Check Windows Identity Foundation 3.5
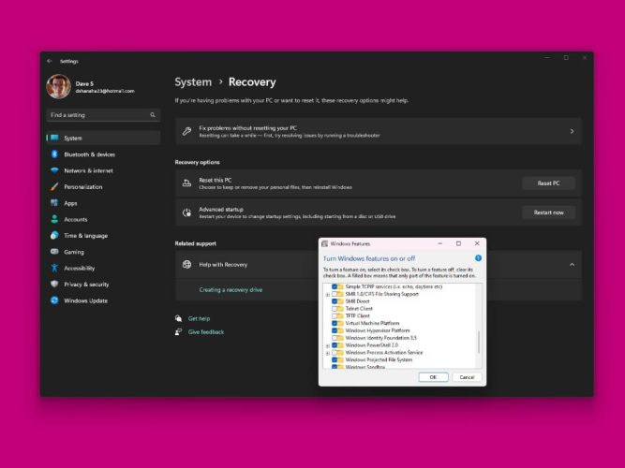The height and width of the screenshot is (468, 625). point(335,338)
